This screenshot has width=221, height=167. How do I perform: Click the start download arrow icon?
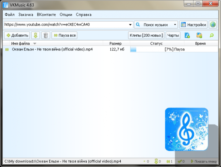pos(36,35)
